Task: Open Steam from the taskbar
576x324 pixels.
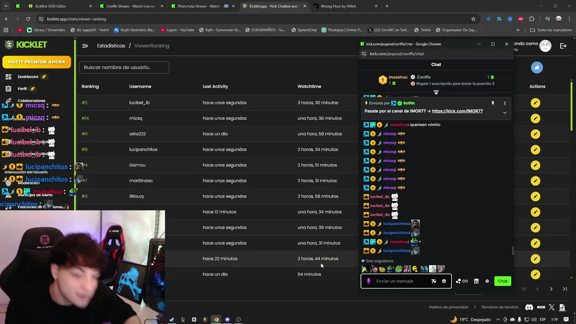Action: coord(171,319)
